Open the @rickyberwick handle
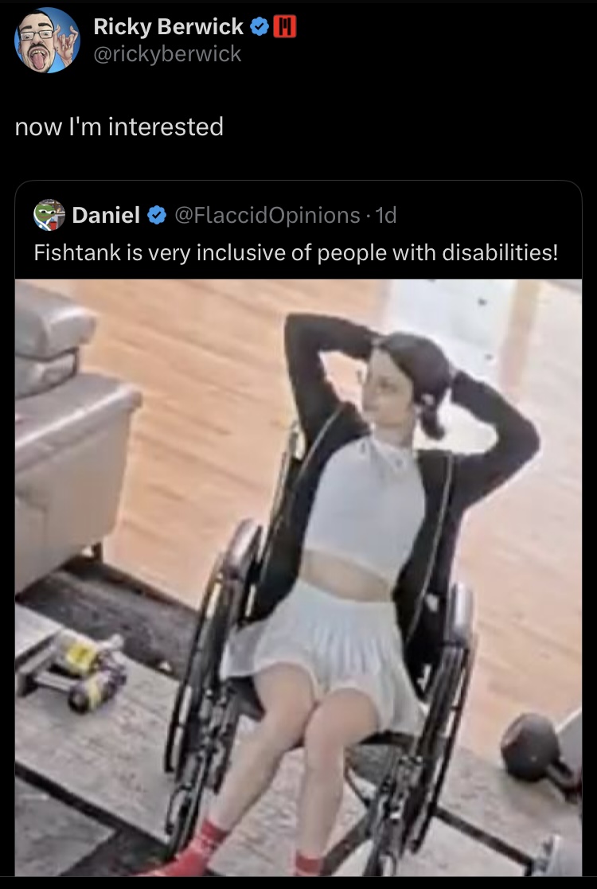597x889 pixels. click(x=167, y=54)
